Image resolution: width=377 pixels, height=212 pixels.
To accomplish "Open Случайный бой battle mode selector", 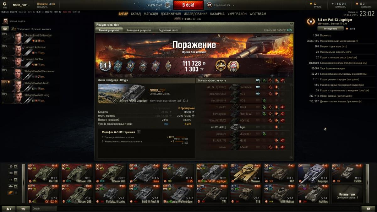I will (219, 5).
